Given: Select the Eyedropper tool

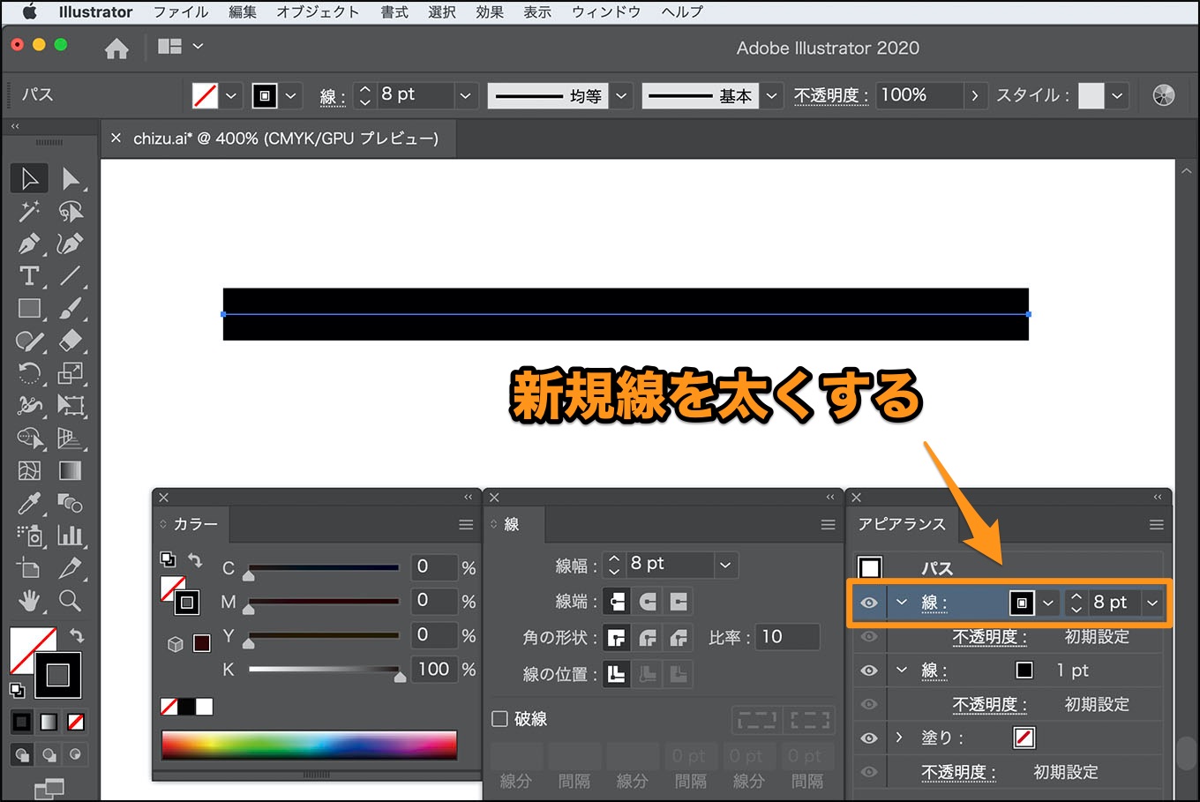Looking at the screenshot, I should 29,503.
